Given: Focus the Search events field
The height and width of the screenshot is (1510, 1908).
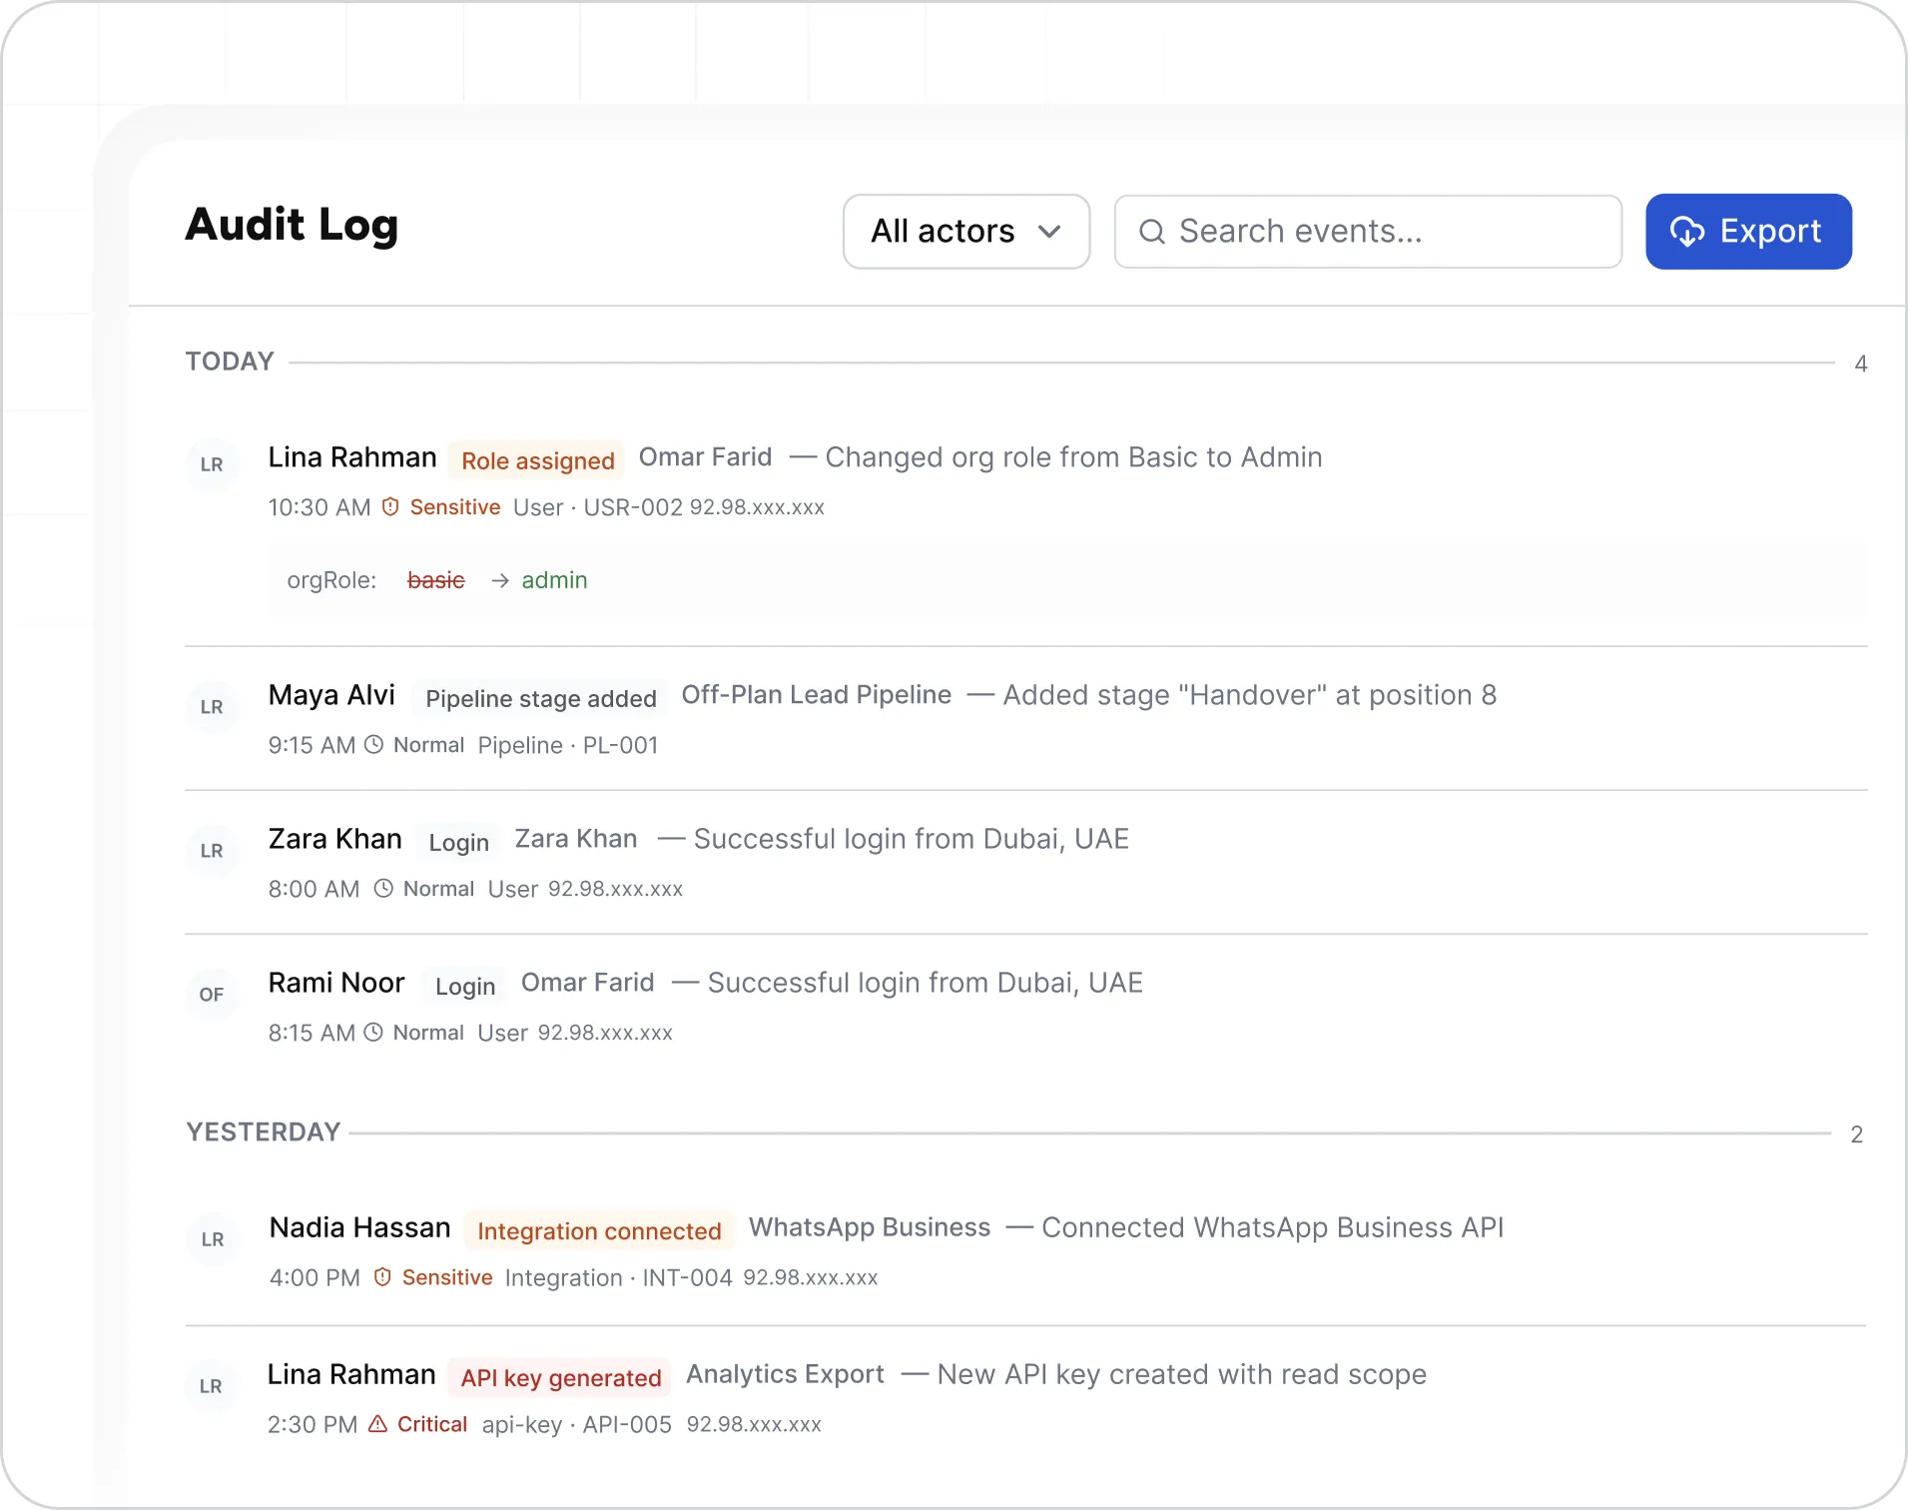Looking at the screenshot, I should coord(1368,232).
